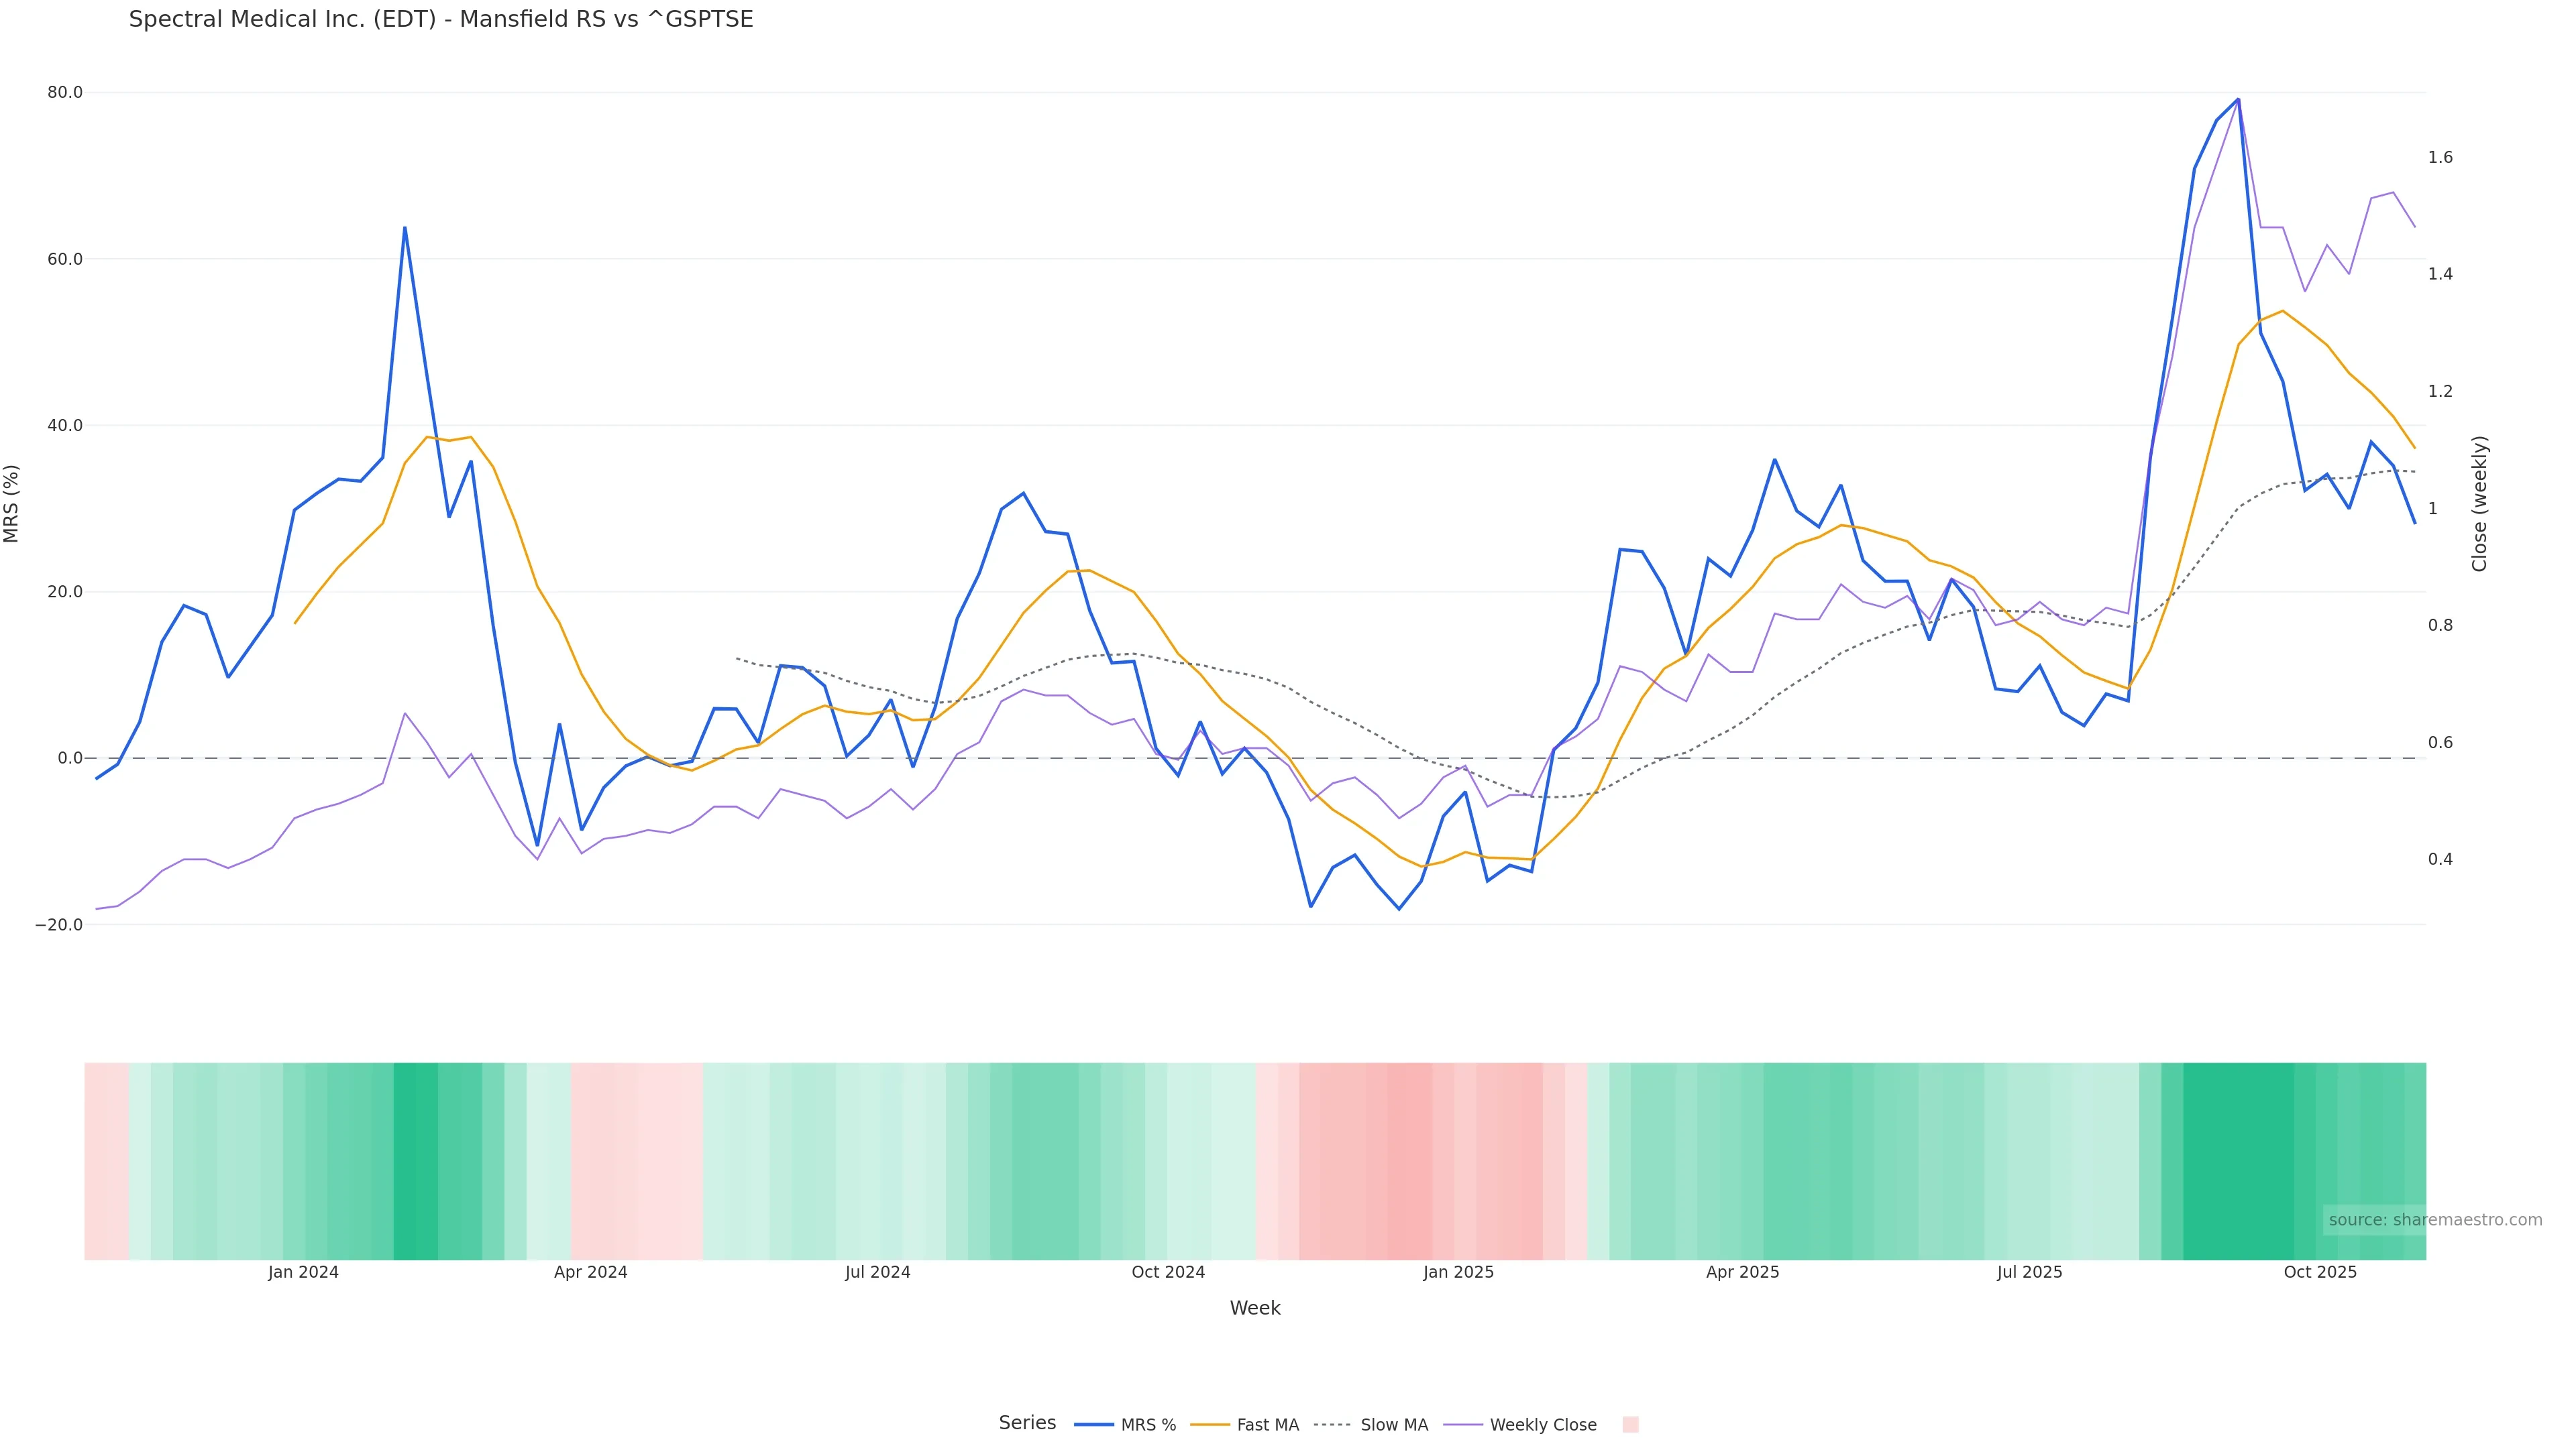Click the purple Weekly Close line icon
2576x1448 pixels.
(x=1463, y=1425)
